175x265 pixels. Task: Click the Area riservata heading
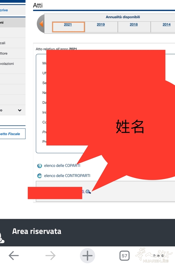[x=37, y=231]
